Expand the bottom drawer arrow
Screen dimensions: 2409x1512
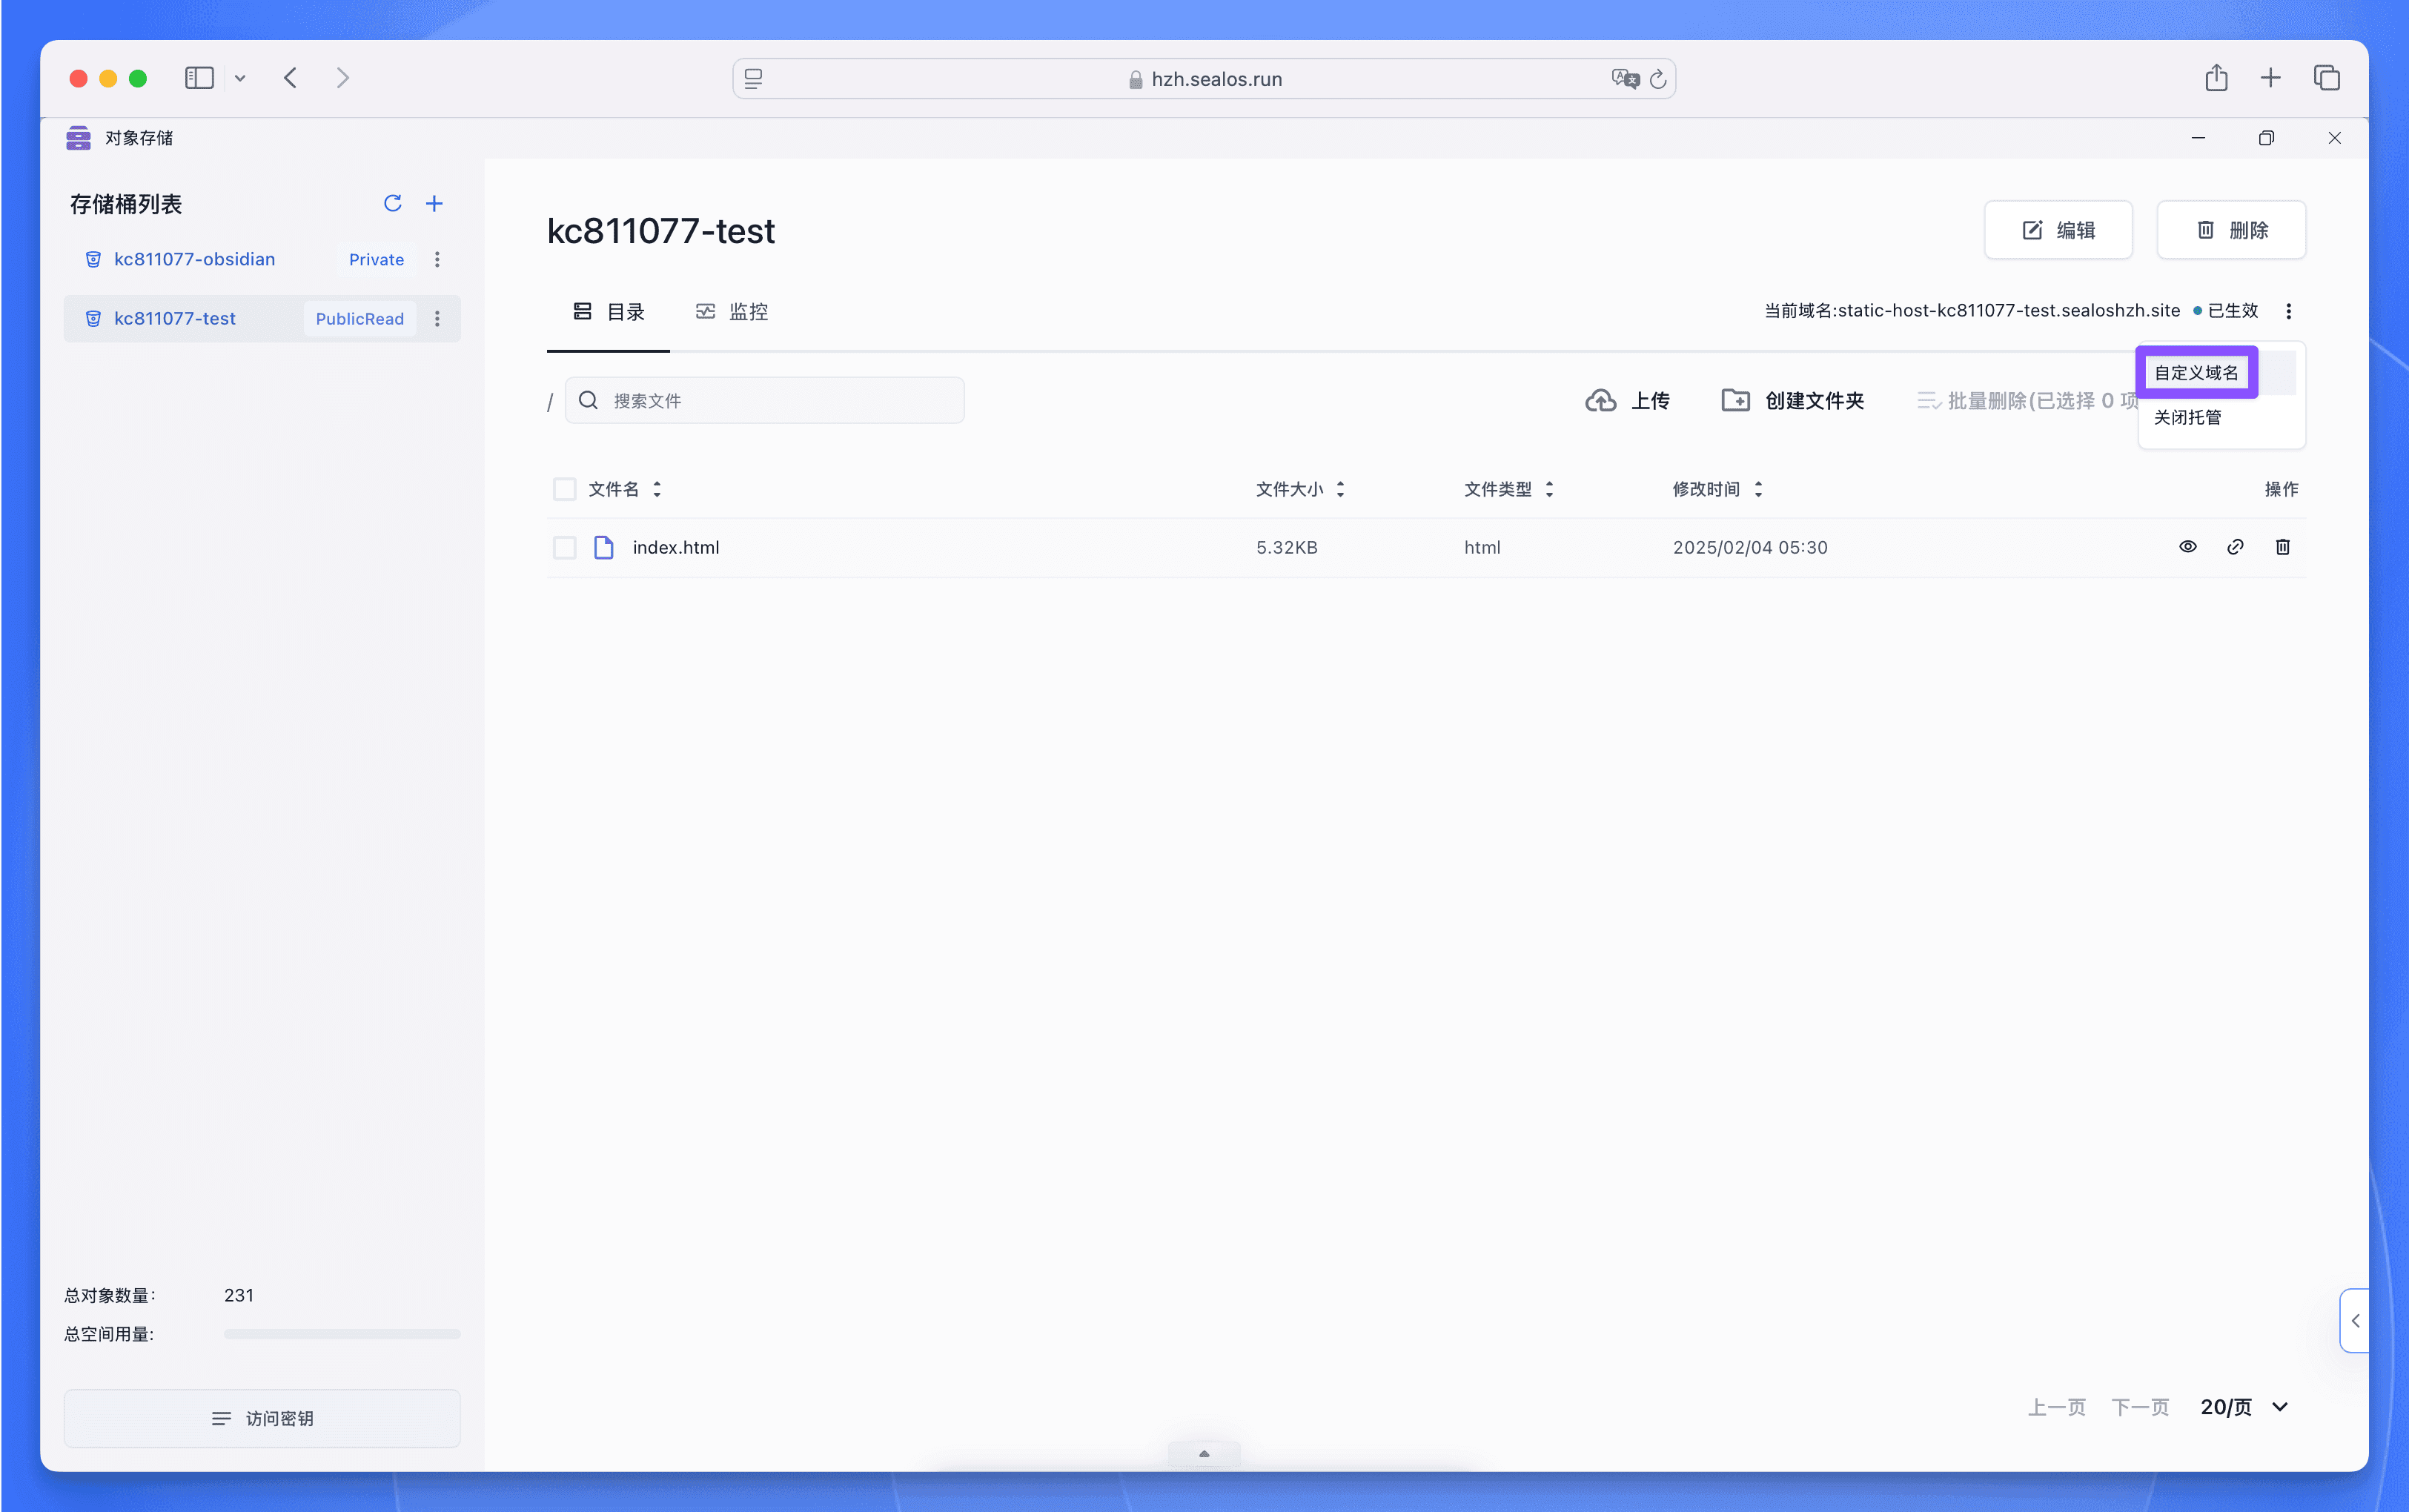(1204, 1454)
